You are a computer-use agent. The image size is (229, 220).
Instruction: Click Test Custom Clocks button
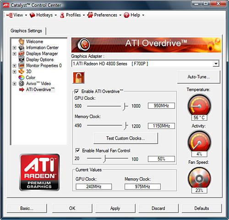(125, 138)
